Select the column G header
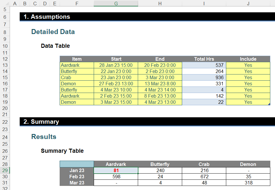Image resolution: width=275 pixels, height=190 pixels. [x=116, y=3]
